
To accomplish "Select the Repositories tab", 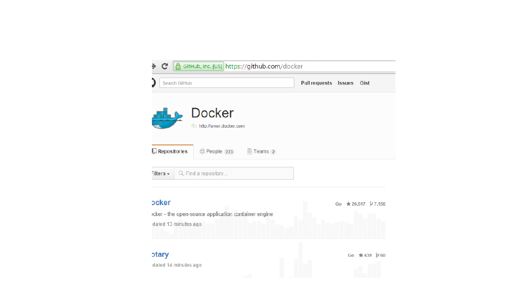I will point(173,151).
